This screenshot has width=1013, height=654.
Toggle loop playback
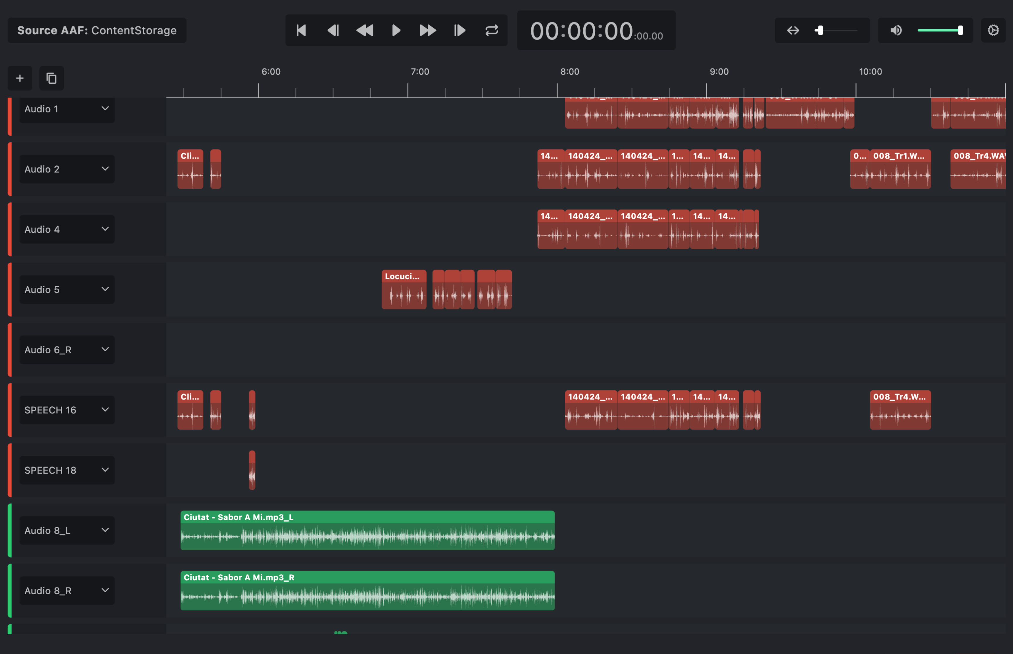(x=492, y=30)
